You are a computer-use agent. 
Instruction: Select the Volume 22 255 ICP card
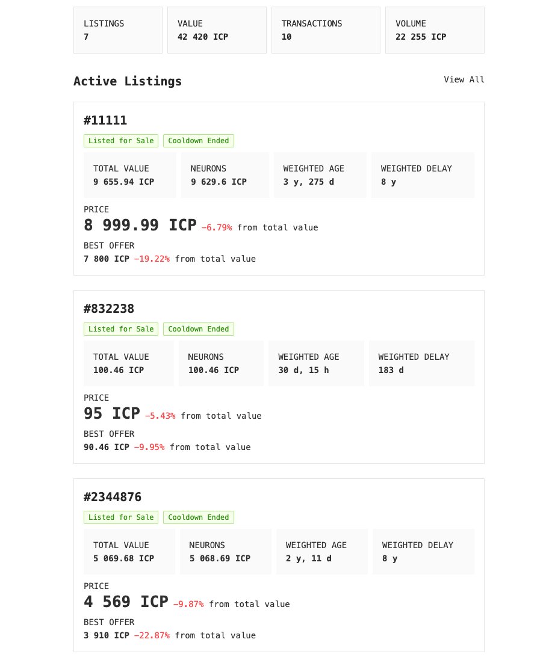pos(435,30)
